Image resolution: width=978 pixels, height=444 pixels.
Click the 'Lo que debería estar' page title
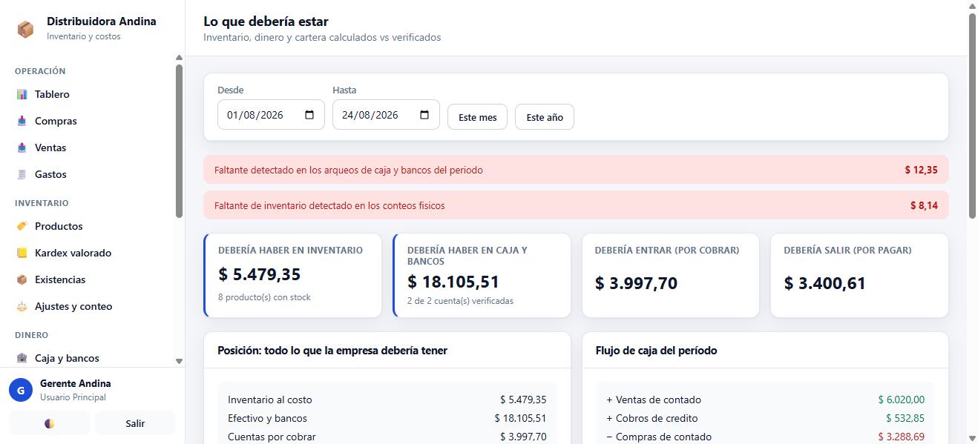pos(266,21)
